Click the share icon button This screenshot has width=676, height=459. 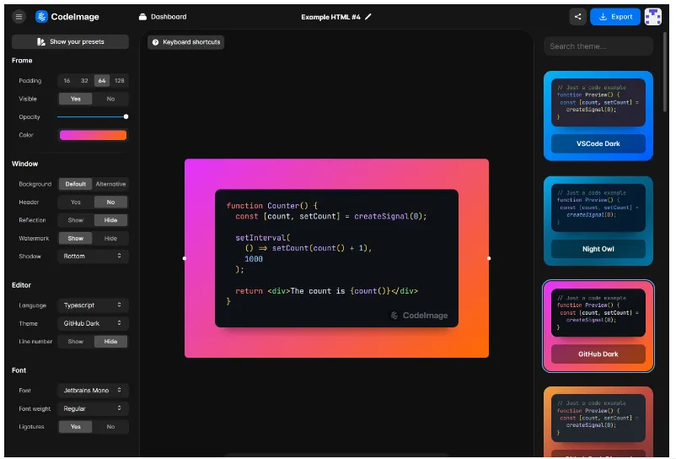(577, 16)
